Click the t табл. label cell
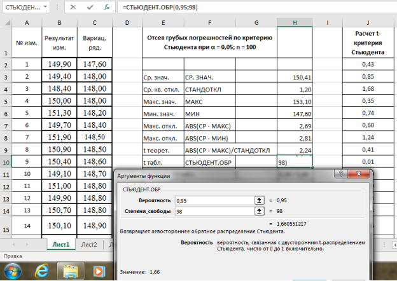 [163, 162]
